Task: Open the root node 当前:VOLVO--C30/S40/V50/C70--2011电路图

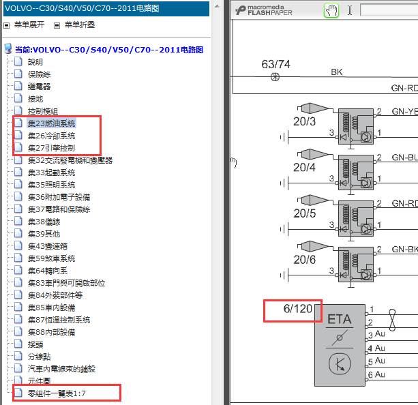Action: (109, 50)
